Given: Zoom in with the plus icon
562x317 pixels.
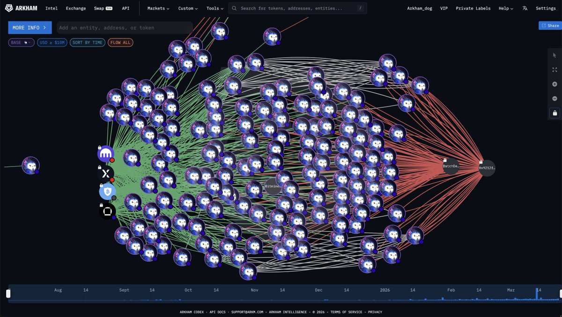Looking at the screenshot, I should [x=555, y=84].
